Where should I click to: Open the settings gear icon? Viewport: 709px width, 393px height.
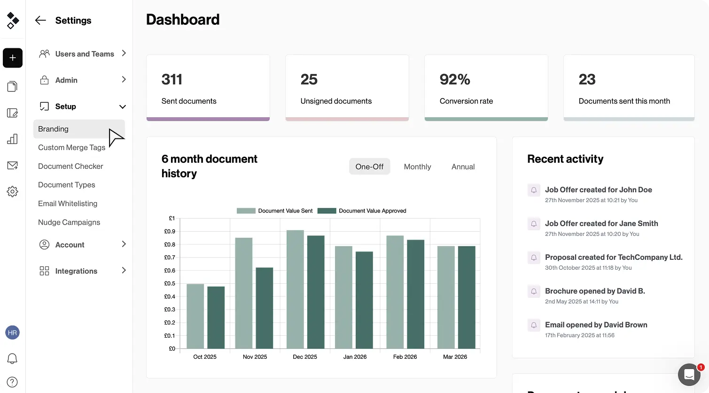click(13, 191)
